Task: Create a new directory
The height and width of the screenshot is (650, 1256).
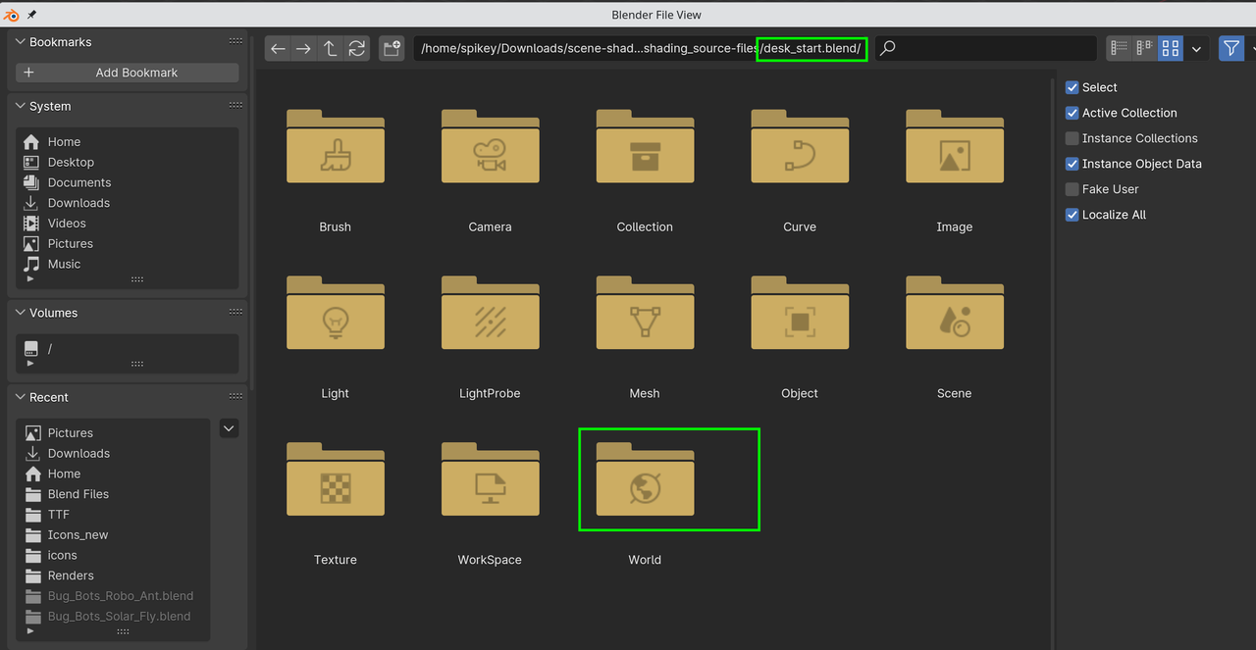Action: 392,48
